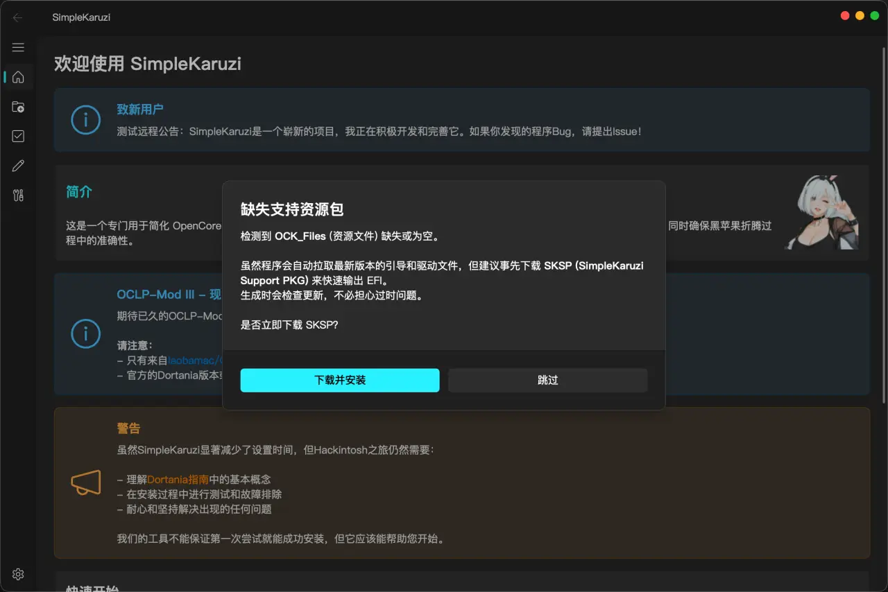Open the pencil edit sidebar icon
This screenshot has height=592, width=888.
point(18,166)
